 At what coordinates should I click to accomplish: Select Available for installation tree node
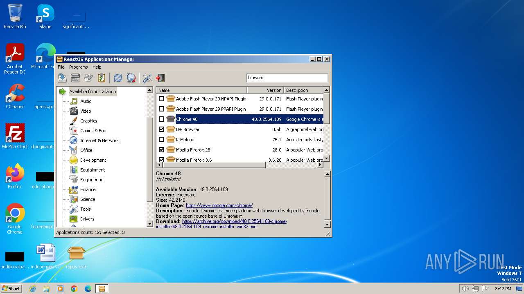(x=93, y=91)
